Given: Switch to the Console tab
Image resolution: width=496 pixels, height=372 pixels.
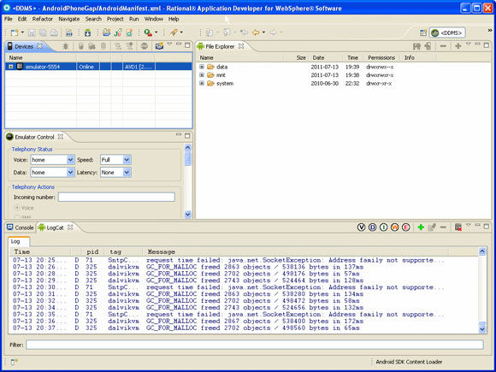Looking at the screenshot, I should coord(21,227).
